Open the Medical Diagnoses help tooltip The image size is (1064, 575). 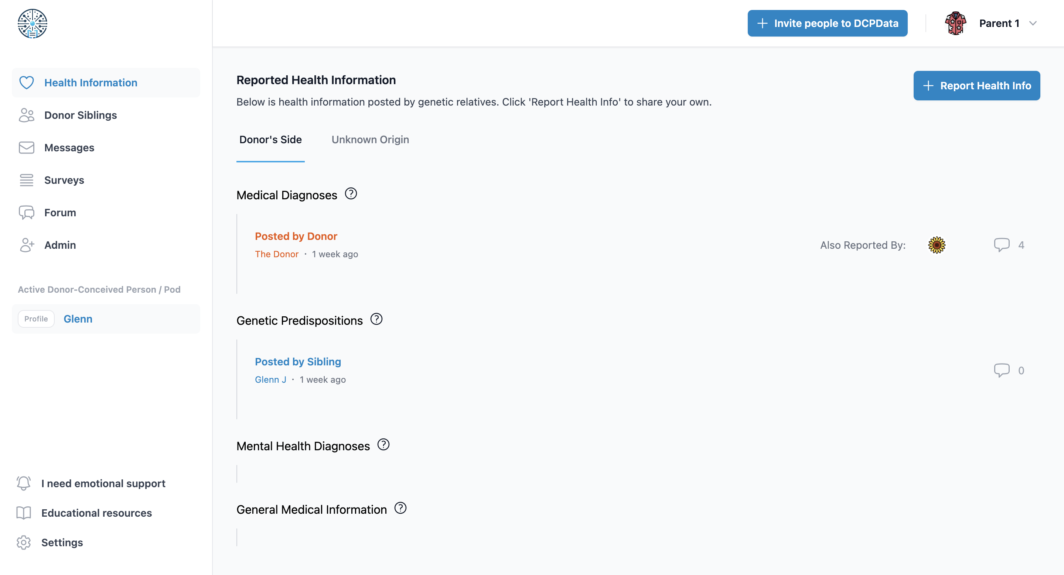(x=351, y=193)
